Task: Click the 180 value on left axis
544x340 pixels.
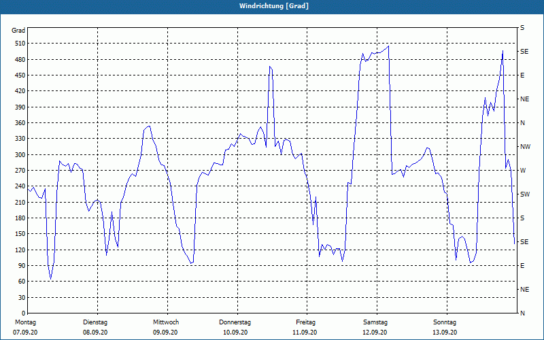Action: click(20, 218)
